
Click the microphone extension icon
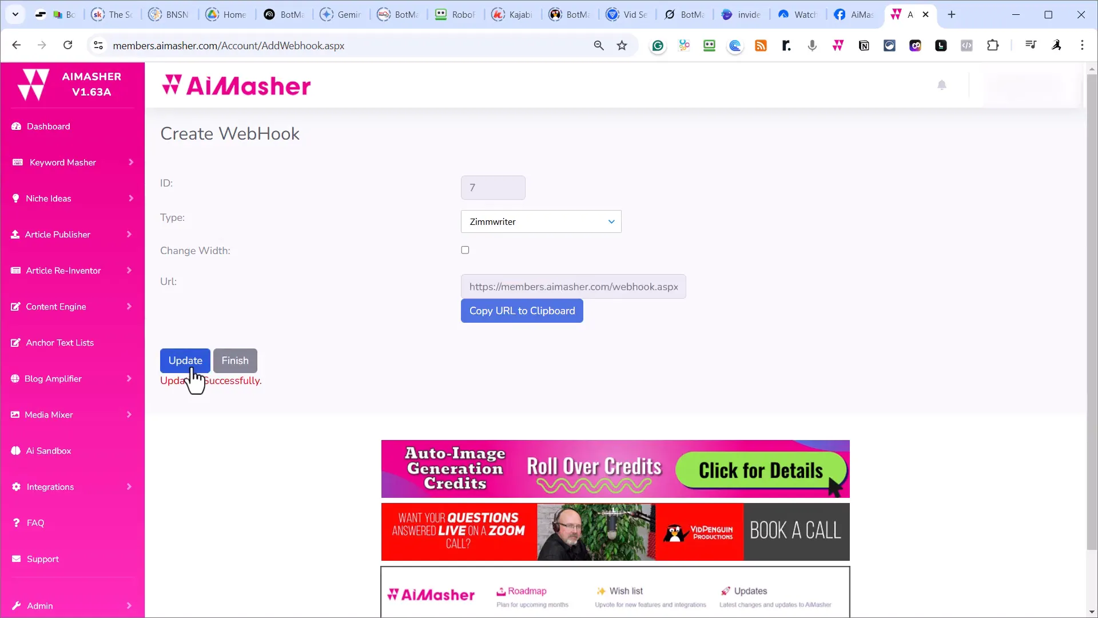[x=812, y=46]
